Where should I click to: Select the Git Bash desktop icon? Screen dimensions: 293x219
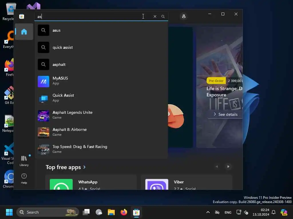click(9, 95)
